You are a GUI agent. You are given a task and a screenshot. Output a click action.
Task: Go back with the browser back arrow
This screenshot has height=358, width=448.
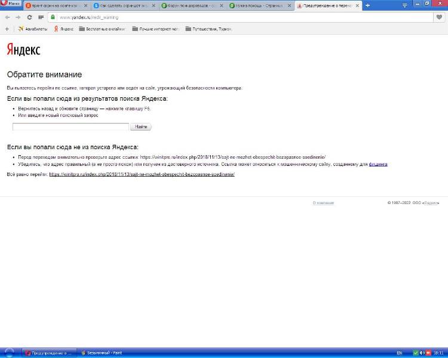pos(7,17)
